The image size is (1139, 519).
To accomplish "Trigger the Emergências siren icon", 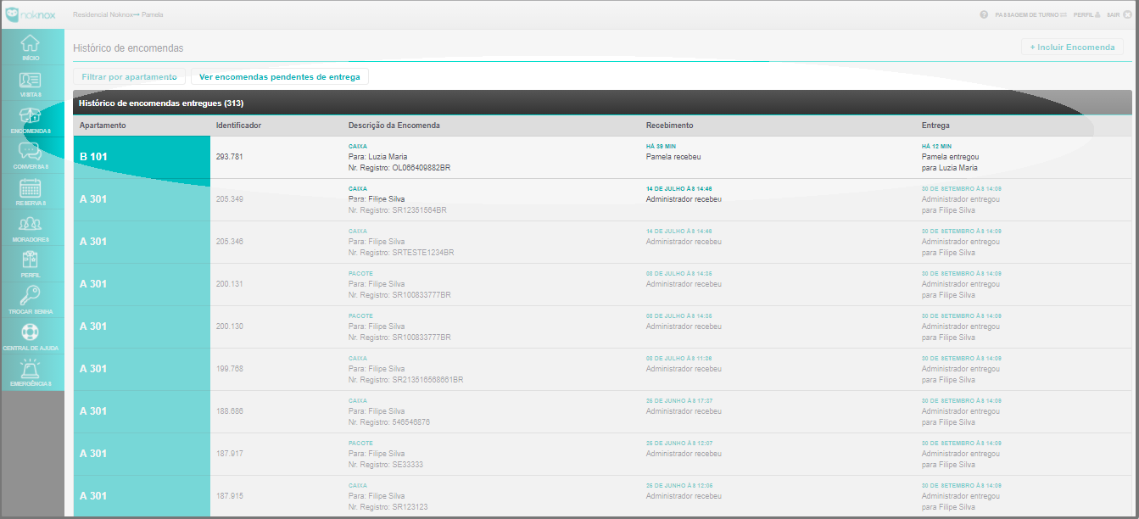I will coord(31,371).
